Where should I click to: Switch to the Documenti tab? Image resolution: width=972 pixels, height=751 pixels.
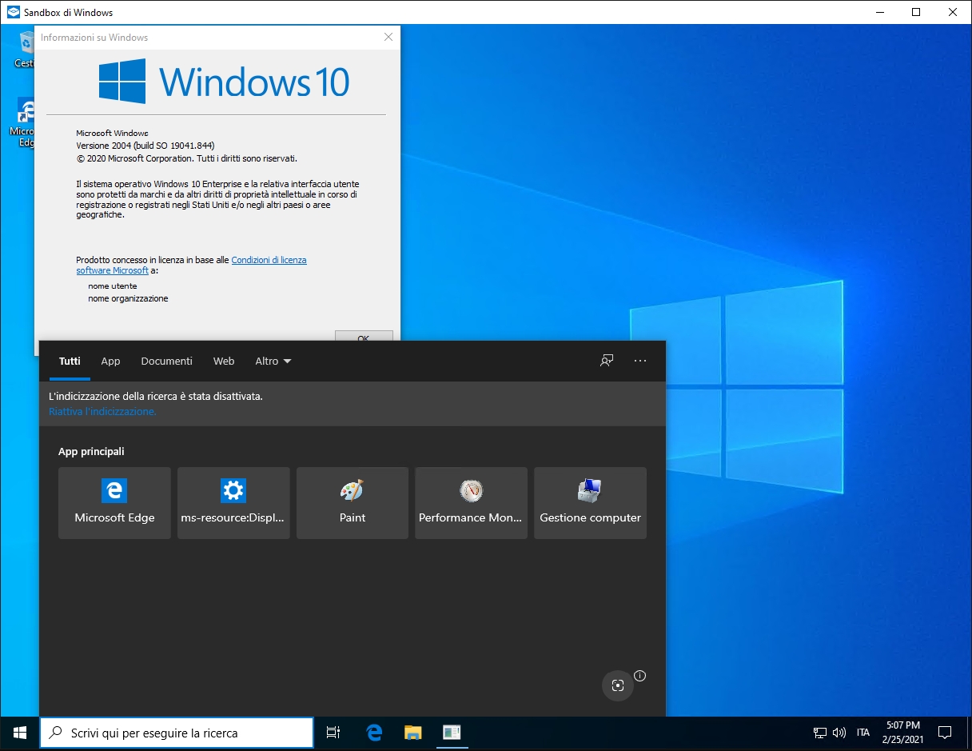166,362
